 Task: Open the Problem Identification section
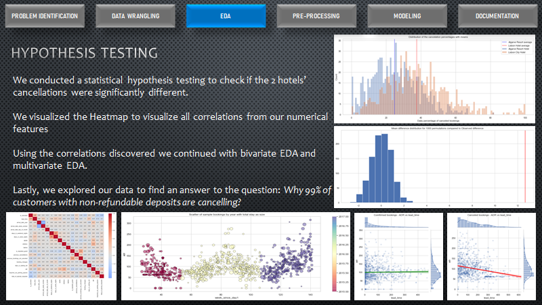click(45, 16)
